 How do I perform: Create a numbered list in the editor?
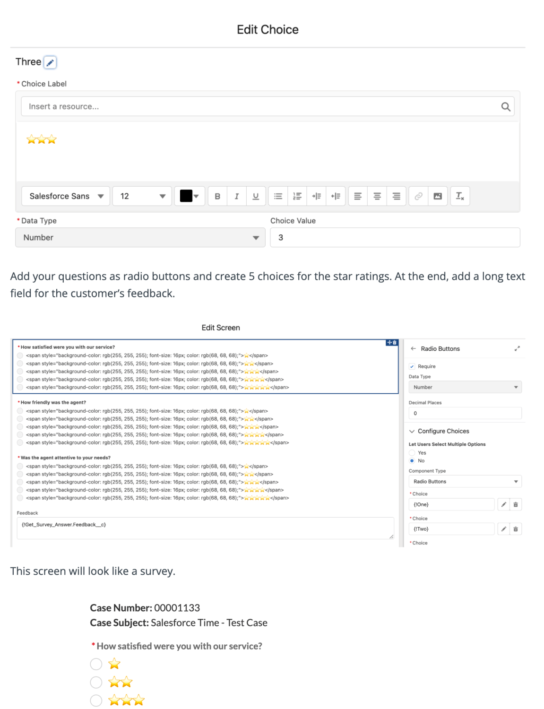[297, 196]
